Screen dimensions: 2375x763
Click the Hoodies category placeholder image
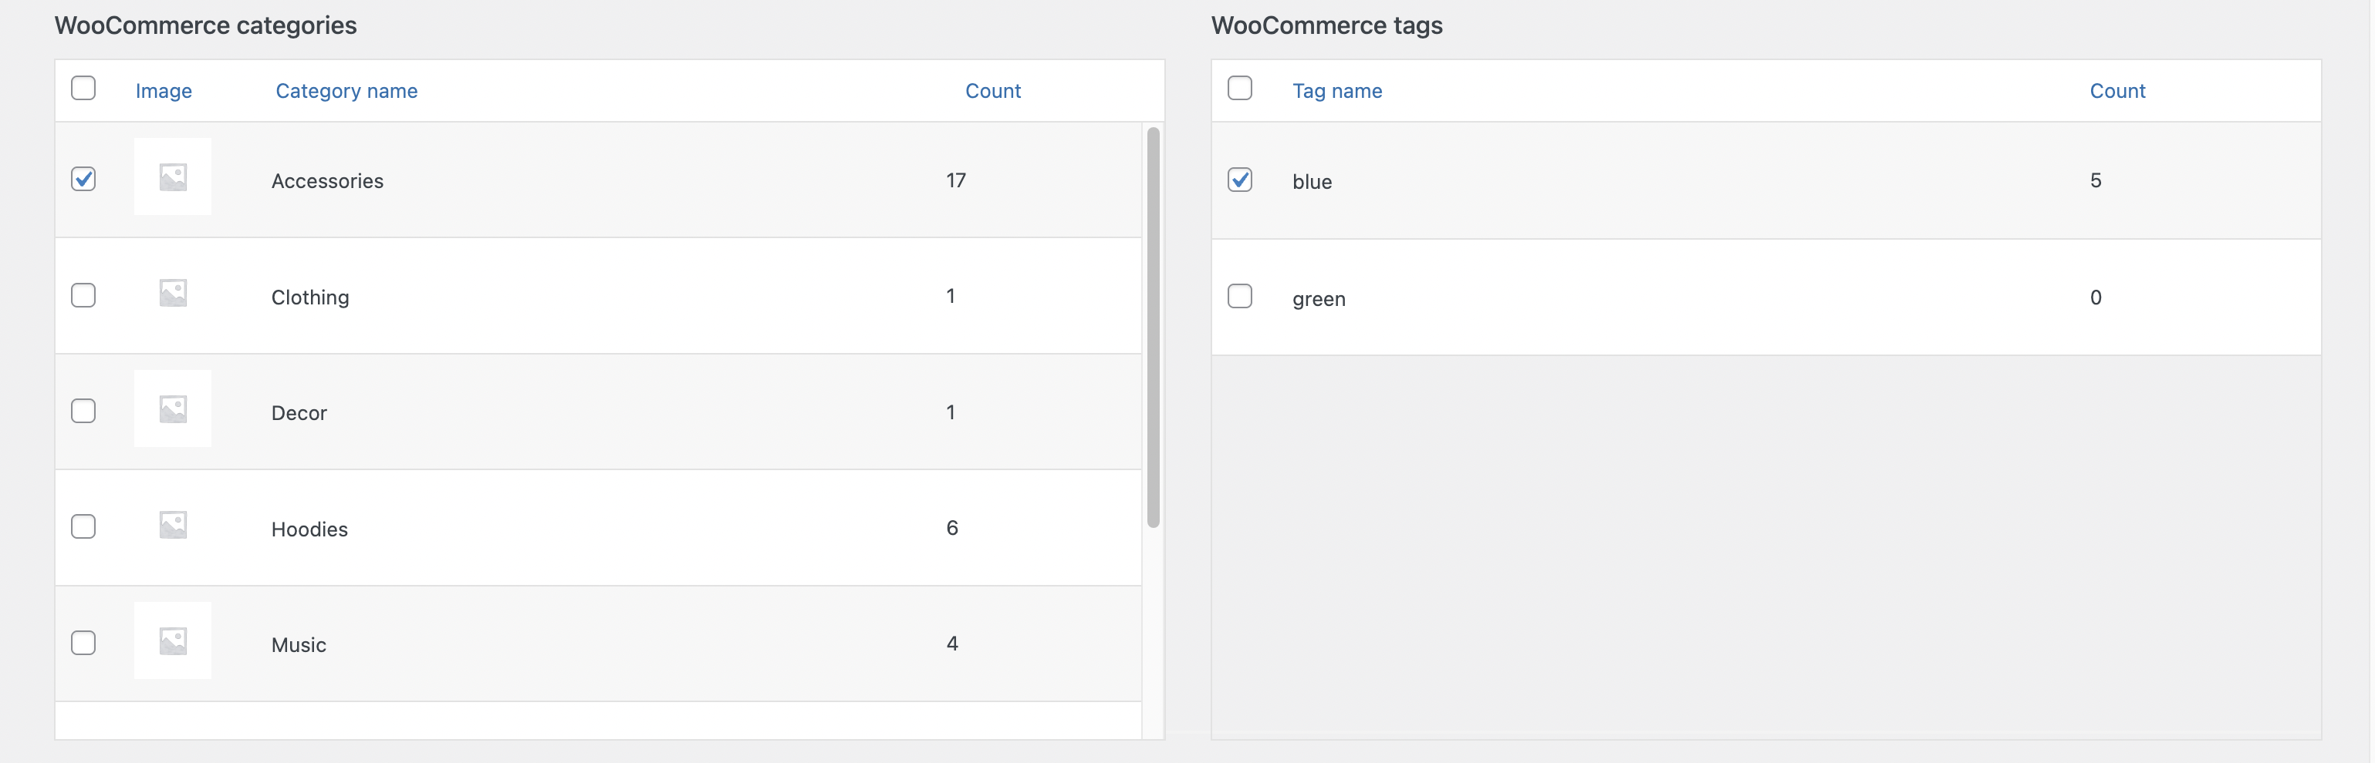[x=172, y=525]
